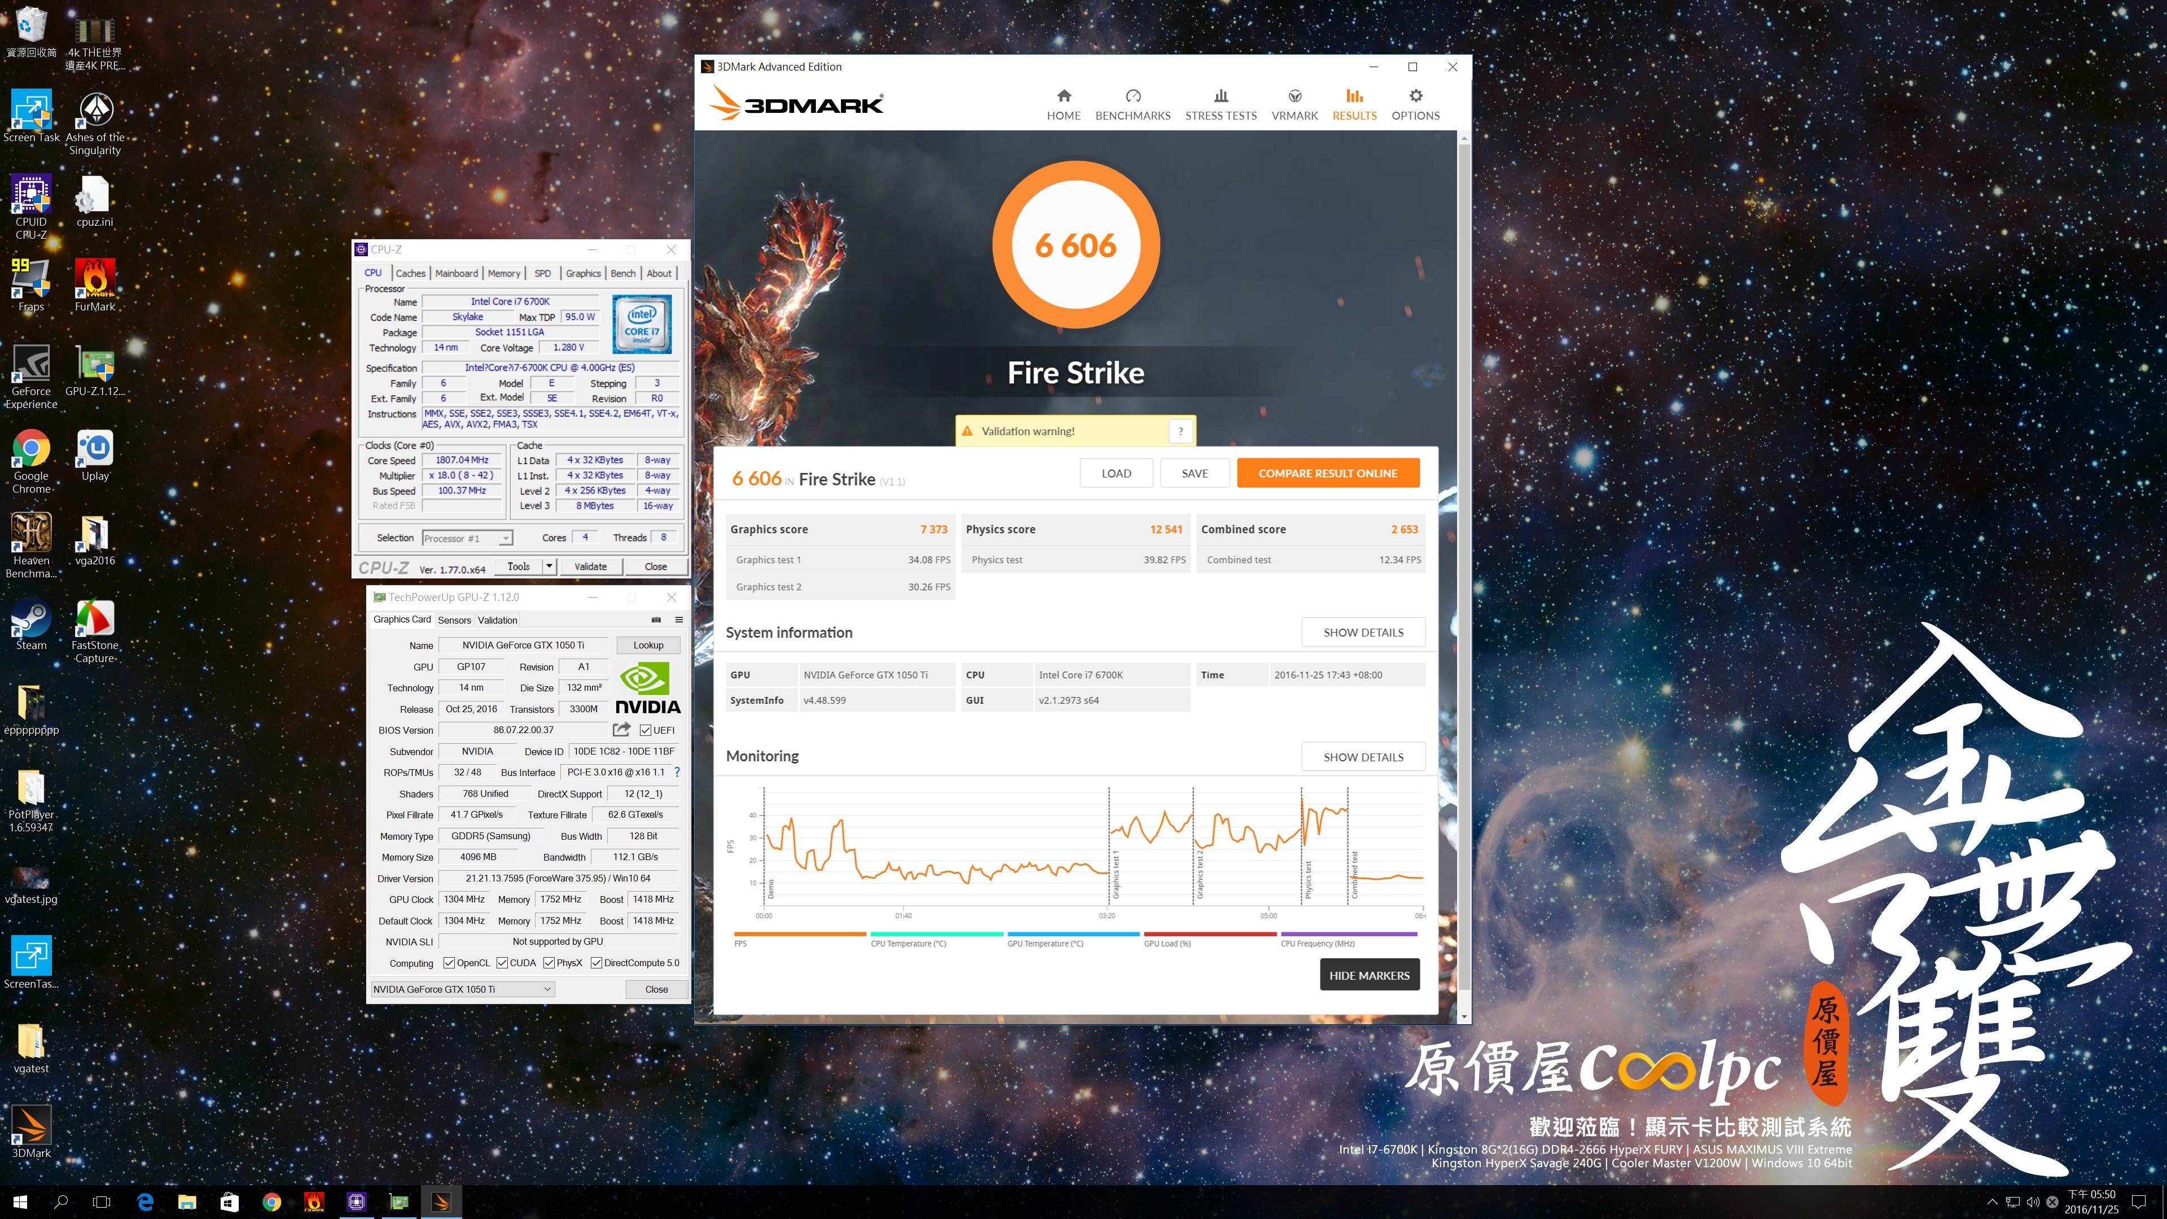Viewport: 2167px width, 1219px height.
Task: Open GPU-Z hamburger menu icon
Action: point(679,620)
